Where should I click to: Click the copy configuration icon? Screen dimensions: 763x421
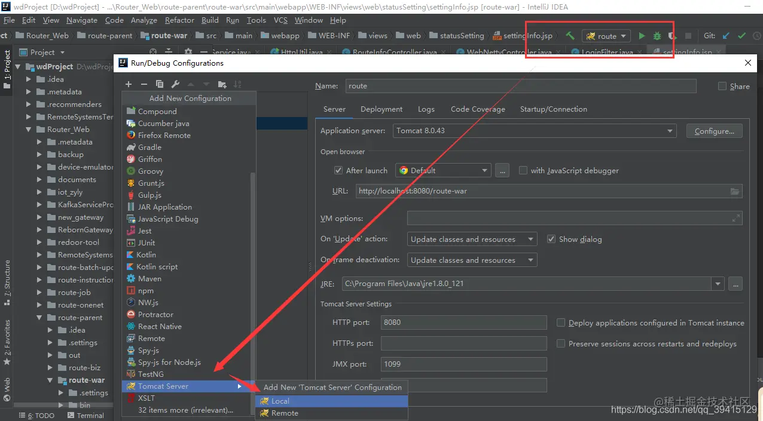point(159,84)
